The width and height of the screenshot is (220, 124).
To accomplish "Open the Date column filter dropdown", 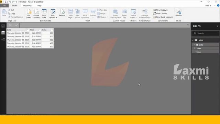I will click(x=27, y=30).
